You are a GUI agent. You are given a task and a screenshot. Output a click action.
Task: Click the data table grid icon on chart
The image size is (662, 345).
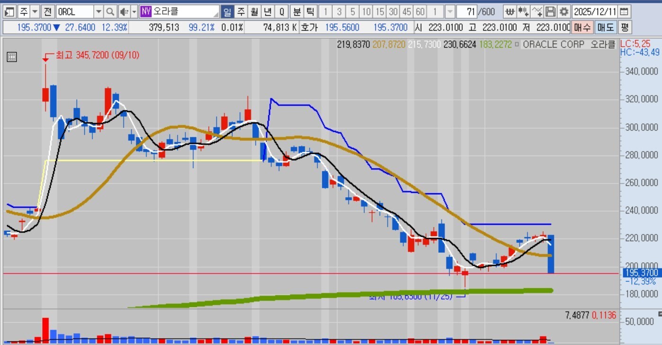pos(12,57)
